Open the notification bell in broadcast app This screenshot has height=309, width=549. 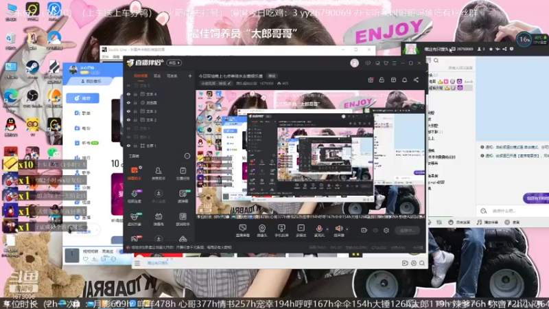click(404, 80)
